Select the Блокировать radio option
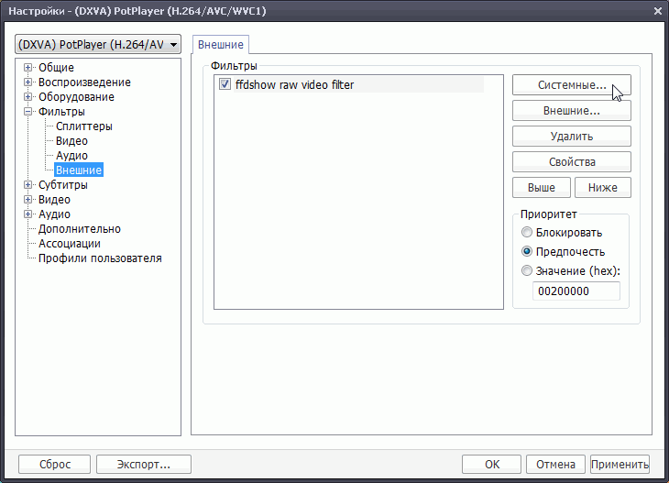 click(526, 233)
